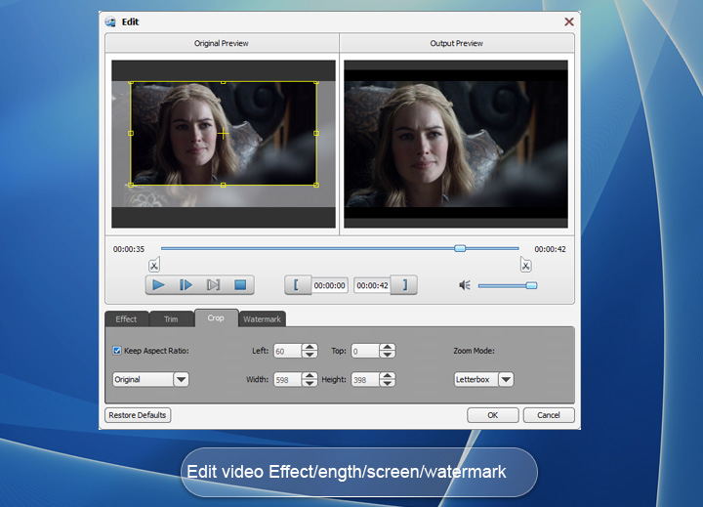Click the left scissors trim marker
This screenshot has height=507, width=703.
154,265
